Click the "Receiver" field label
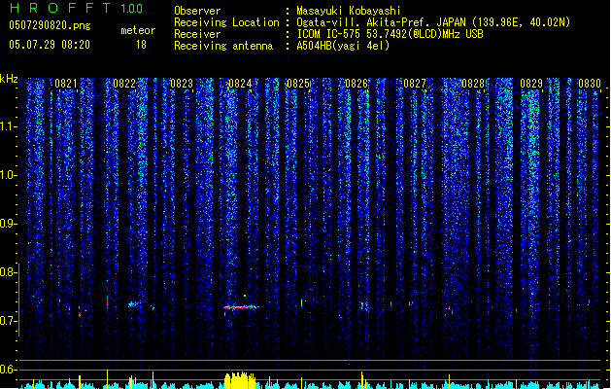Viewport: 611px width, 389px height. click(x=197, y=34)
